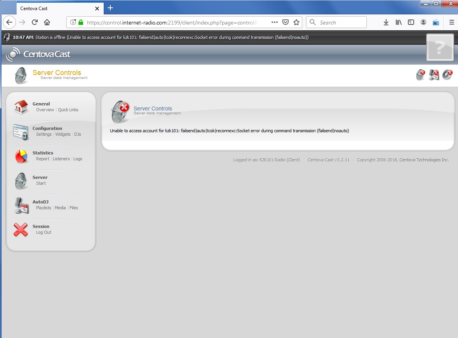Click the AutoDJ microphone icon
Viewport: 458px width, 338px height.
click(x=21, y=205)
